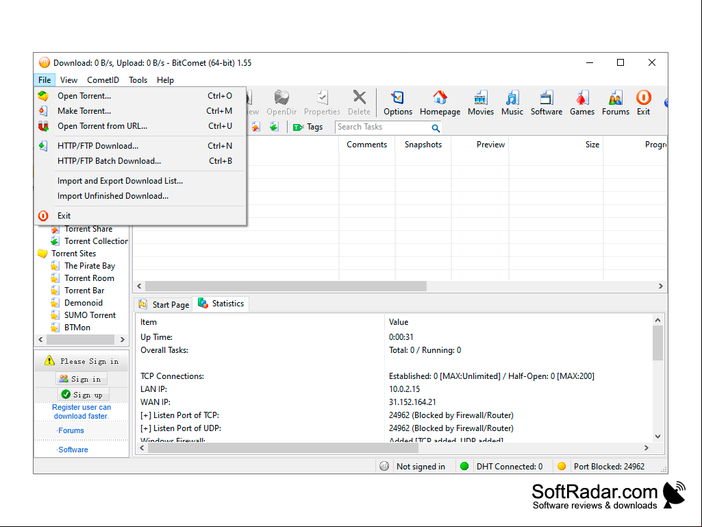This screenshot has width=702, height=527.
Task: Sort by the Snapshots column header
Action: [x=423, y=145]
